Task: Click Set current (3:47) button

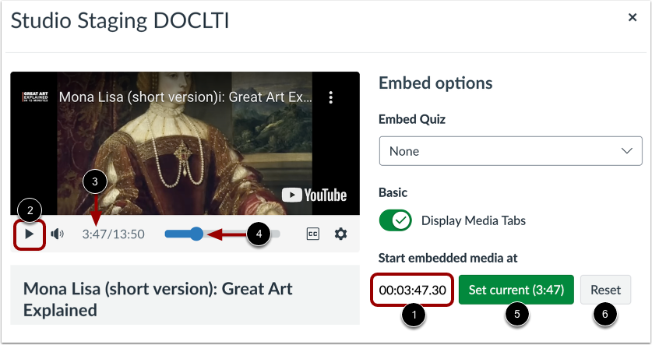Action: click(516, 290)
